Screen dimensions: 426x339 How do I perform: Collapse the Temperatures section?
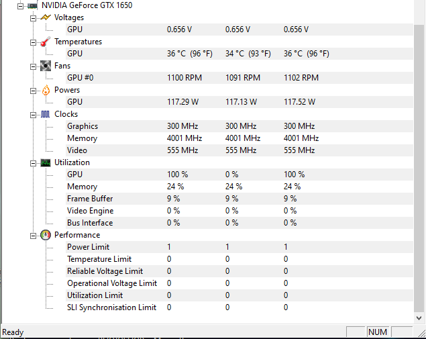(33, 42)
